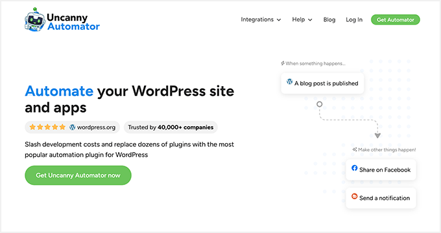Select the Share on Facebook card
This screenshot has width=441, height=233.
pos(381,170)
